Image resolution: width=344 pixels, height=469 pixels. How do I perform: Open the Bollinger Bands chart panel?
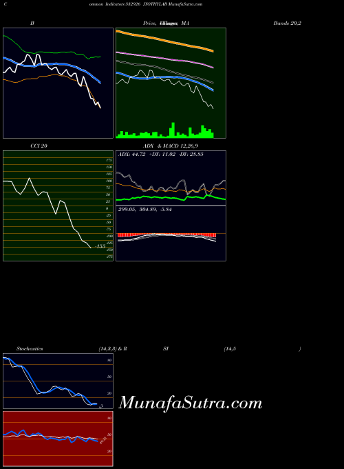pyautogui.click(x=58, y=83)
